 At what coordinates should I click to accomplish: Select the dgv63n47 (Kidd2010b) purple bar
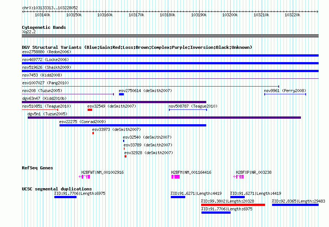[114, 102]
